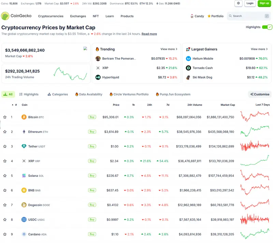The image size is (273, 243).
Task: Click the BNB coin icon
Action: click(24, 190)
